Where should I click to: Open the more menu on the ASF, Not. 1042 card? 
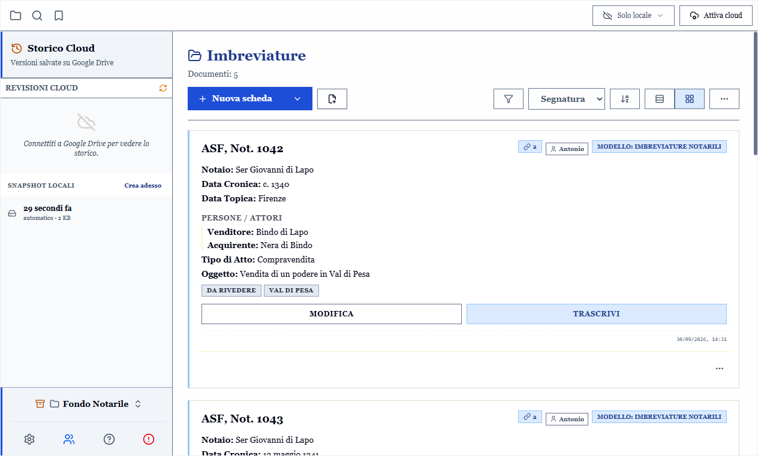pyautogui.click(x=720, y=369)
